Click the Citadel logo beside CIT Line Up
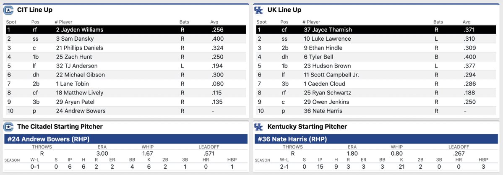The width and height of the screenshot is (503, 175). (x=8, y=10)
